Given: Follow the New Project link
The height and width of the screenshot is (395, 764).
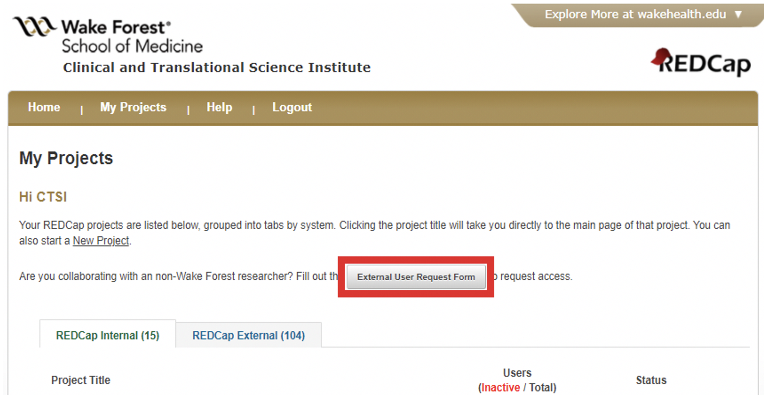Looking at the screenshot, I should [101, 241].
